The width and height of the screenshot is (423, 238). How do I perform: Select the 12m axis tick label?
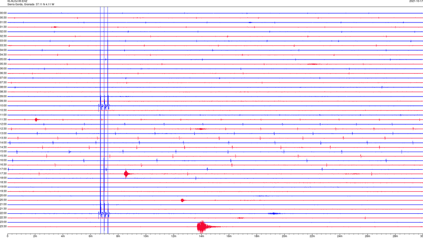174,236
